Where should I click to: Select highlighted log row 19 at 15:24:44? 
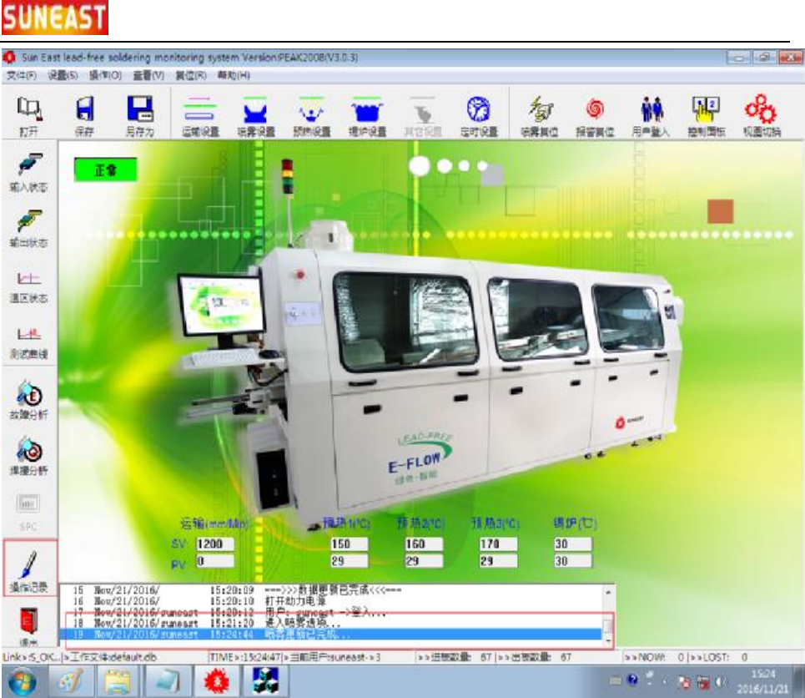click(332, 635)
